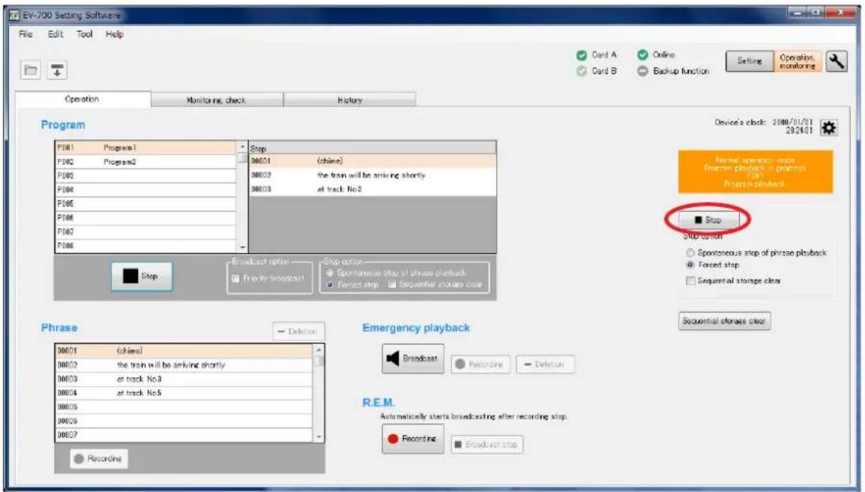Image resolution: width=865 pixels, height=492 pixels.
Task: Open the wrench tool icon
Action: coord(836,61)
